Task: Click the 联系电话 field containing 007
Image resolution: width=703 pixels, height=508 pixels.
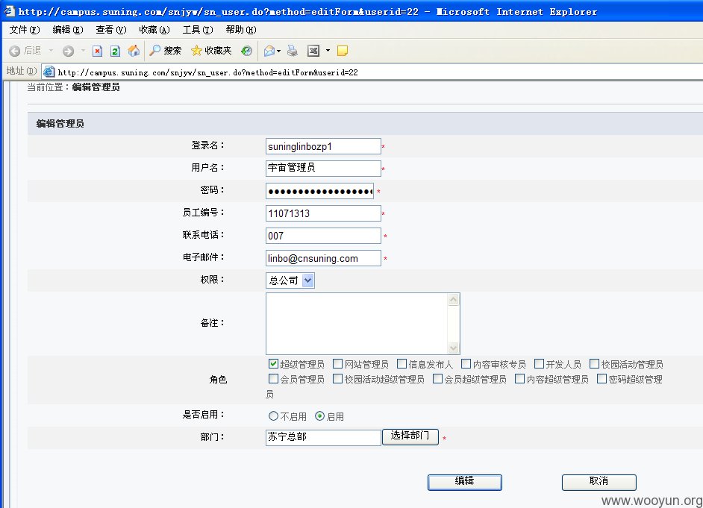Action: pyautogui.click(x=323, y=236)
